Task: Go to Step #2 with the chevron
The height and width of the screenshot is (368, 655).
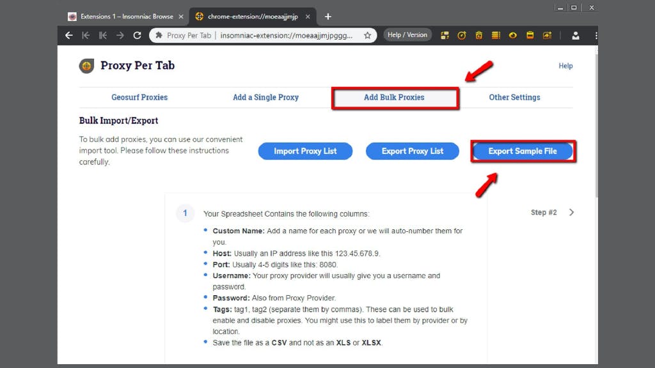Action: (x=571, y=212)
